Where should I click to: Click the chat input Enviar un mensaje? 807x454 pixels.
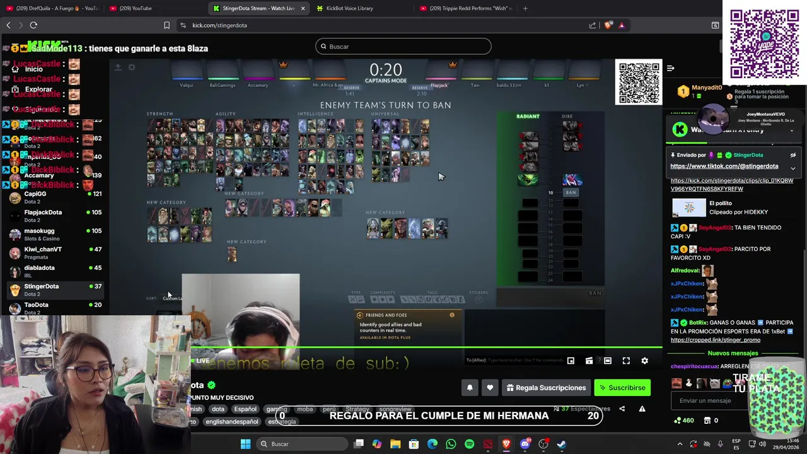tap(710, 400)
